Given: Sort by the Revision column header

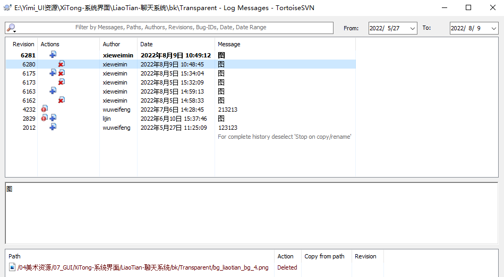Looking at the screenshot, I should click(23, 45).
